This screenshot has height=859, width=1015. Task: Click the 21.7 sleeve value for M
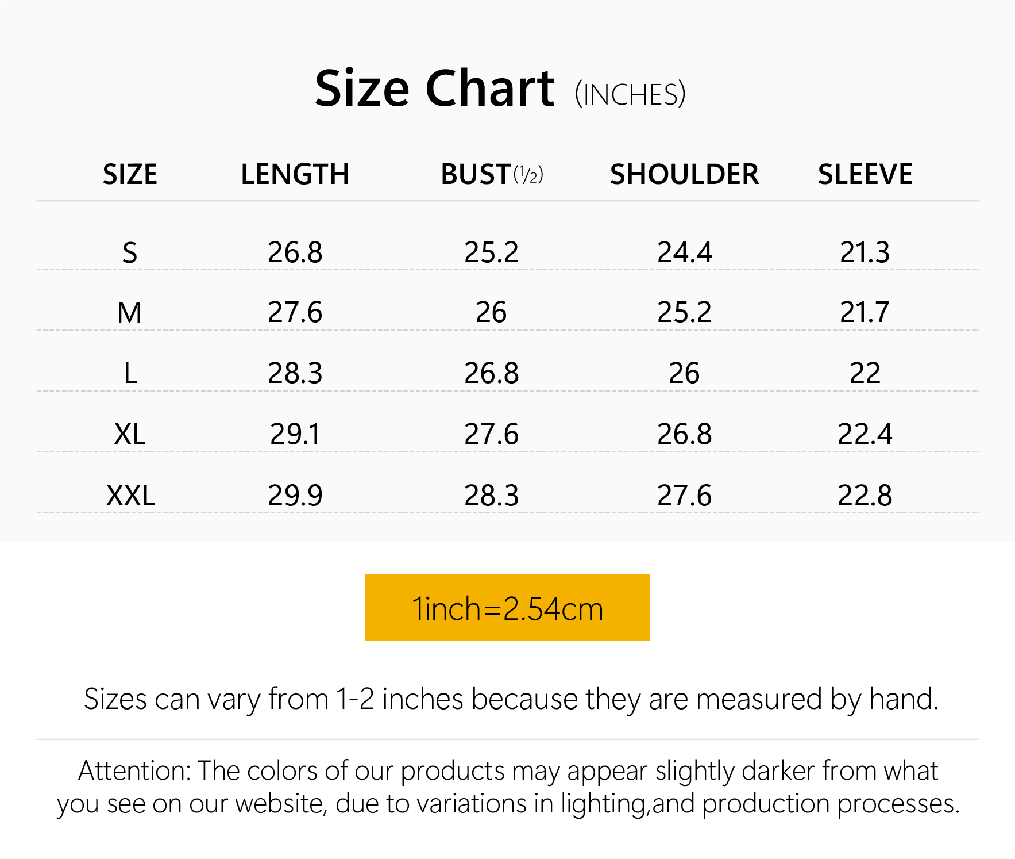click(x=865, y=313)
